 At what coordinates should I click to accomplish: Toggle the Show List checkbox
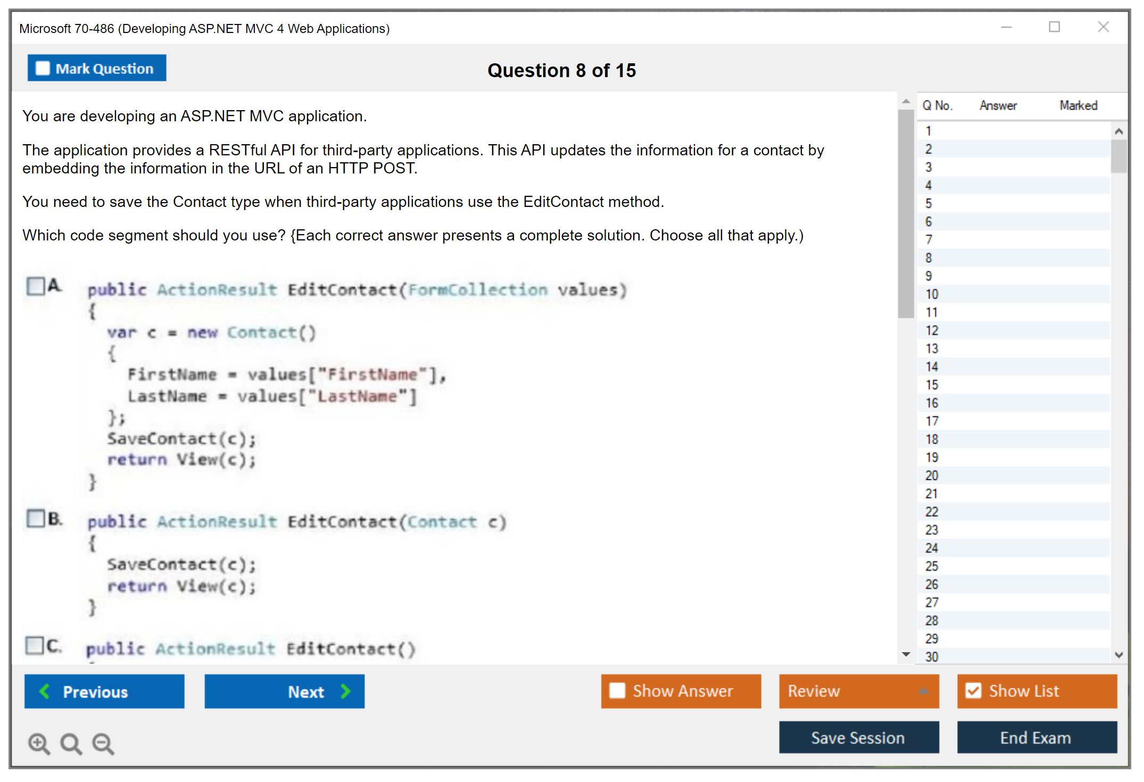[x=973, y=691]
